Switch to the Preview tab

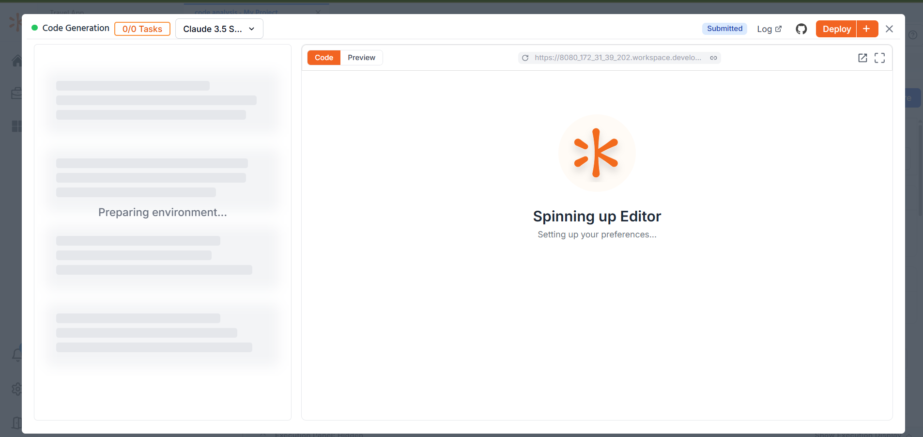361,58
